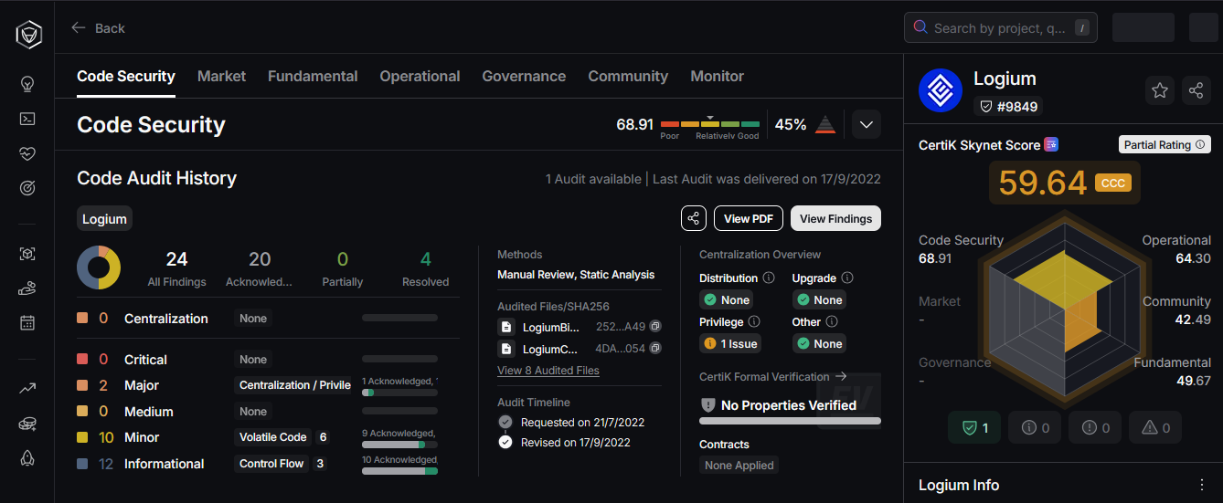
Task: Select the Control Flow tag
Action: [271, 464]
